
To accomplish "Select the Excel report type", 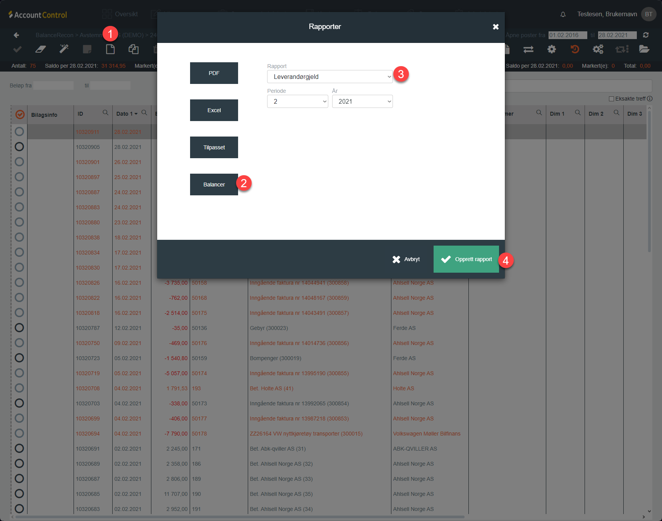I will click(x=214, y=110).
